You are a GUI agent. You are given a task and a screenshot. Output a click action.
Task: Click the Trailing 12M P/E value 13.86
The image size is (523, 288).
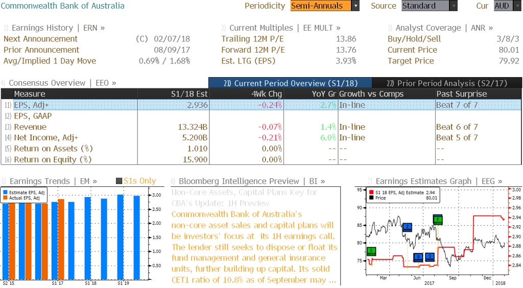346,39
